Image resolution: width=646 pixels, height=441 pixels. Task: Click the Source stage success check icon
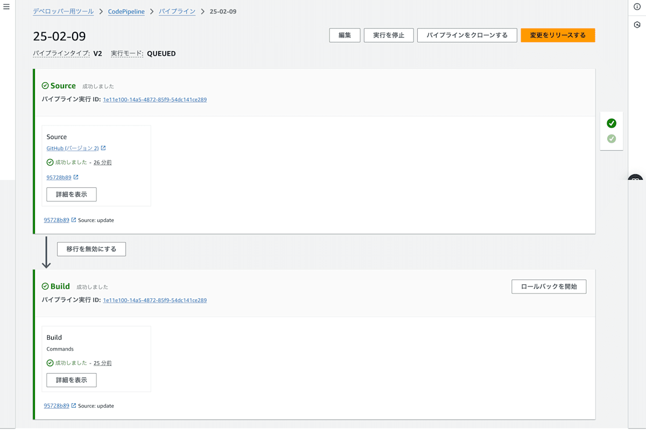pyautogui.click(x=45, y=86)
